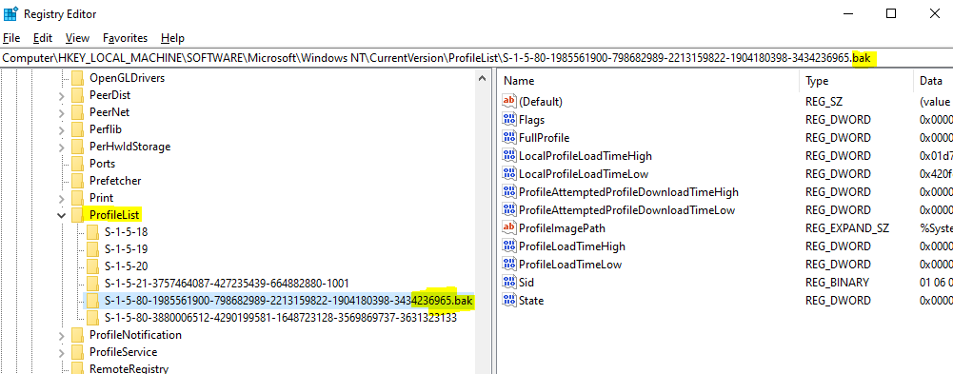This screenshot has width=953, height=374.
Task: Click the OpenGLDrivers folder icon
Action: (77, 78)
